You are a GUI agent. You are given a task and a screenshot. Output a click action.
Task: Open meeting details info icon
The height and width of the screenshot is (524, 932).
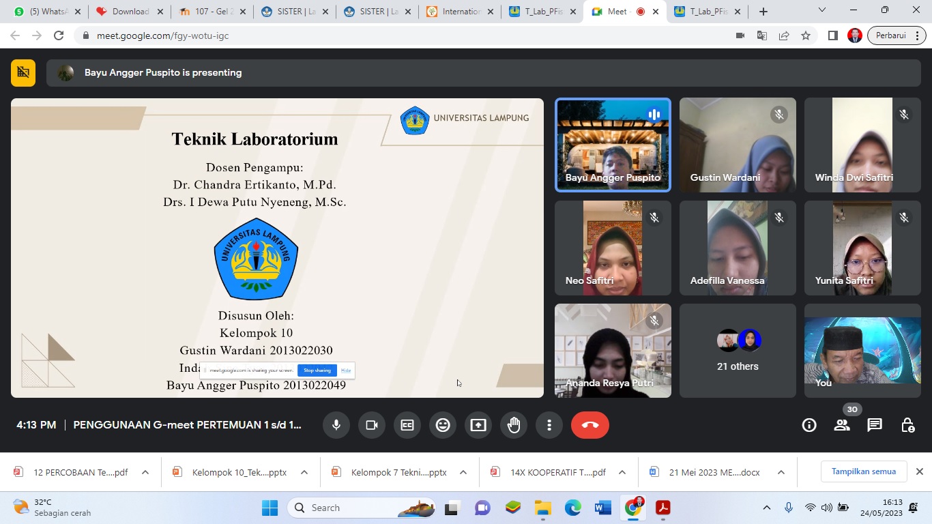(809, 425)
